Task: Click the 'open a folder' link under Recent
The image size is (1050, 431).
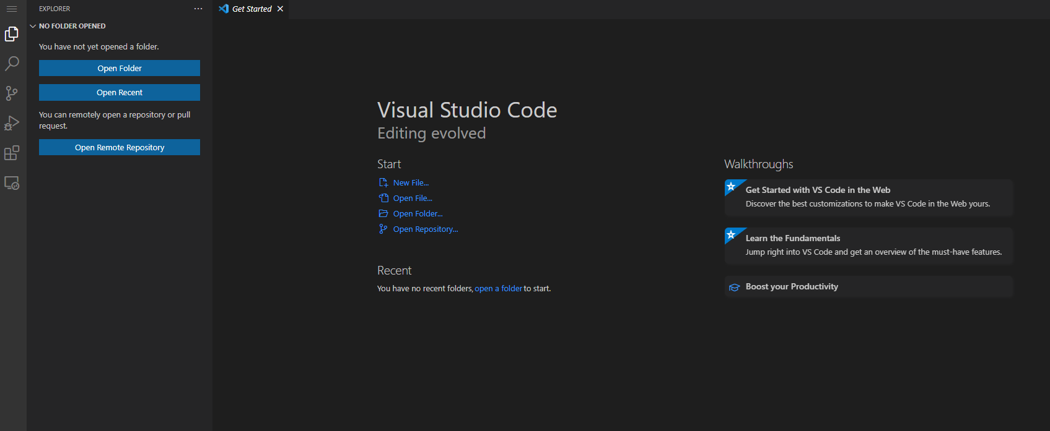Action: pos(499,288)
